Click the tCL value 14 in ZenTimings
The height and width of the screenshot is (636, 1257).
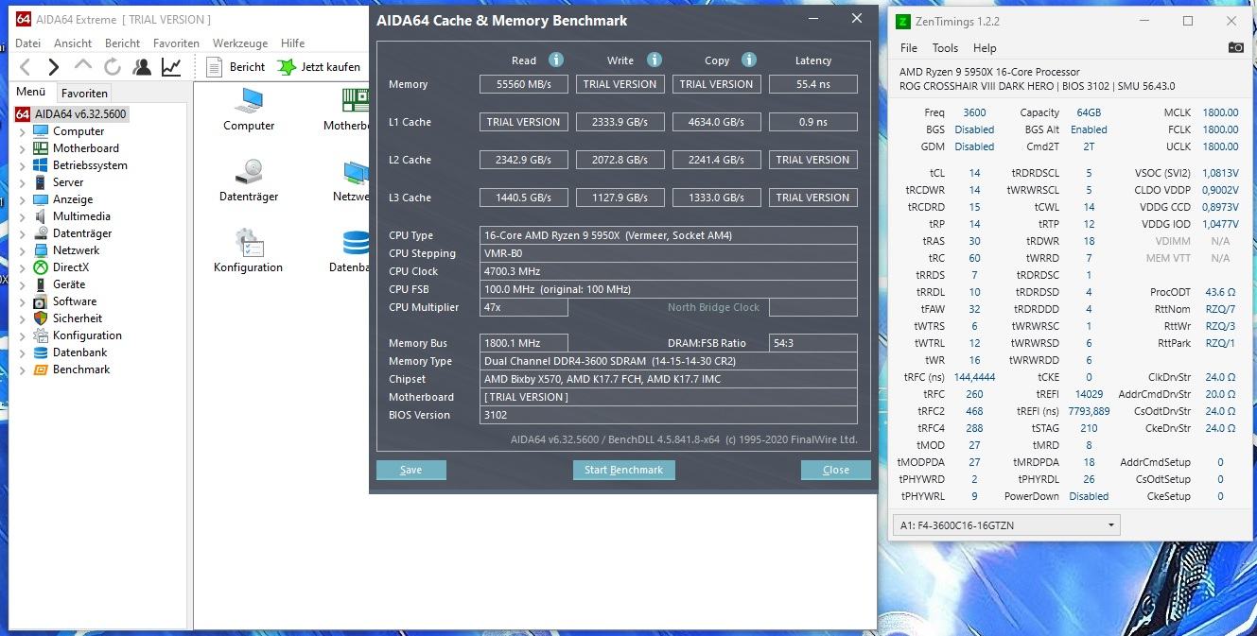point(974,173)
